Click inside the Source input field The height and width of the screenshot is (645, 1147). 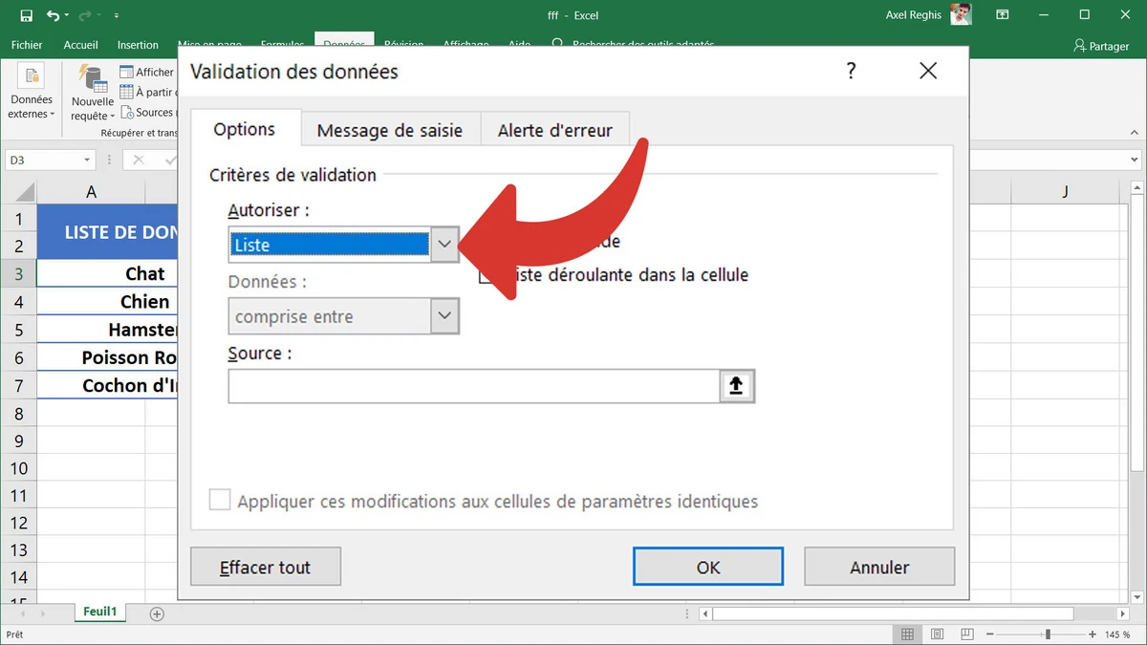point(468,385)
